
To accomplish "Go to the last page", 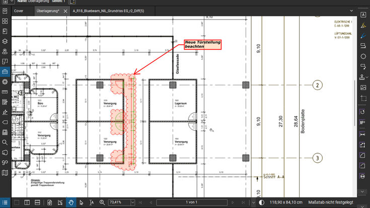I will (243, 202).
